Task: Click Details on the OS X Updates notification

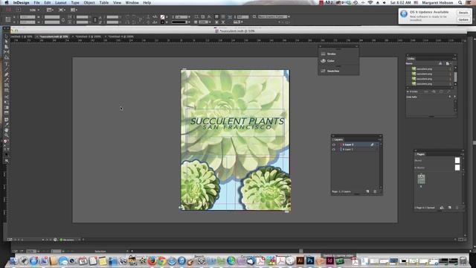Action: pos(463,13)
